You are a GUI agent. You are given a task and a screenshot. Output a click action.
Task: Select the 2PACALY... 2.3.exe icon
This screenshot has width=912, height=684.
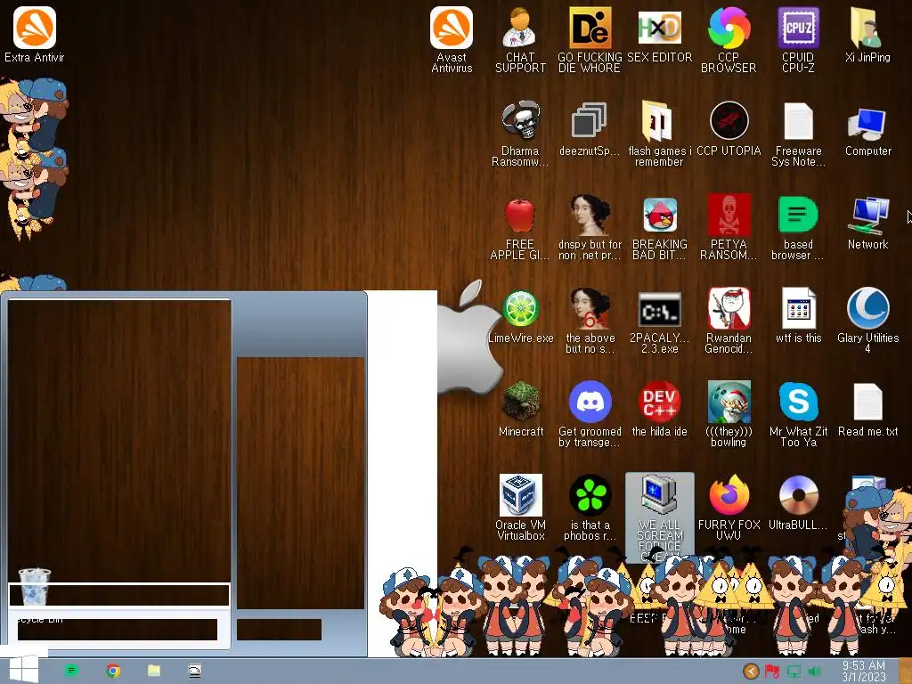point(659,321)
